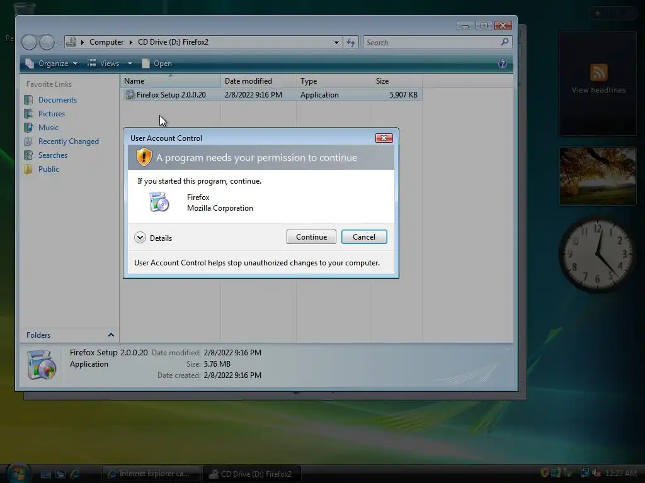Click the Music folder icon

(x=28, y=128)
